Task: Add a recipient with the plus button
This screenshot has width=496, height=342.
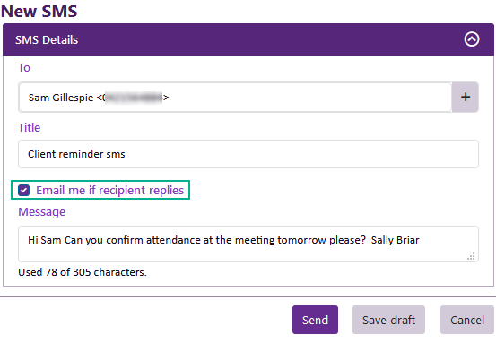Action: point(465,97)
